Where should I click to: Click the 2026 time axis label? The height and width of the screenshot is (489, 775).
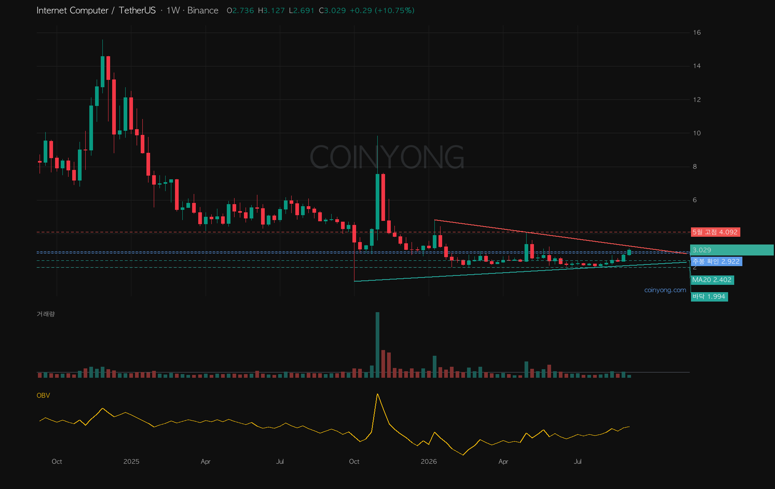(x=429, y=462)
